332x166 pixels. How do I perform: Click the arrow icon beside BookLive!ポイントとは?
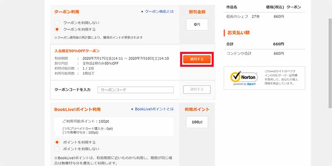pos(132,109)
